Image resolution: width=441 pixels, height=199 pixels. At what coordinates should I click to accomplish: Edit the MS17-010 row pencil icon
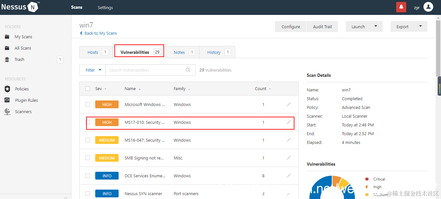tap(289, 122)
